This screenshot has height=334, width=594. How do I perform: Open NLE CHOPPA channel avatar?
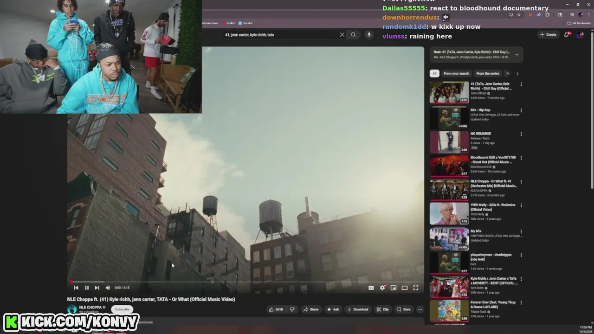point(72,309)
